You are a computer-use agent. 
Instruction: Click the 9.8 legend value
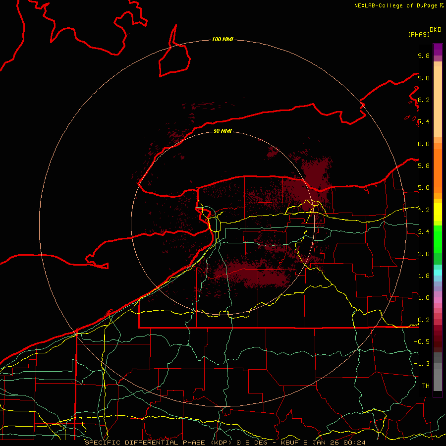424,56
